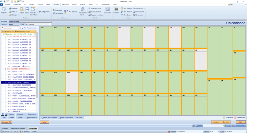The height and width of the screenshot is (133, 256).
Task: Open the Canal dropdown in status bar
Action: tap(245, 131)
